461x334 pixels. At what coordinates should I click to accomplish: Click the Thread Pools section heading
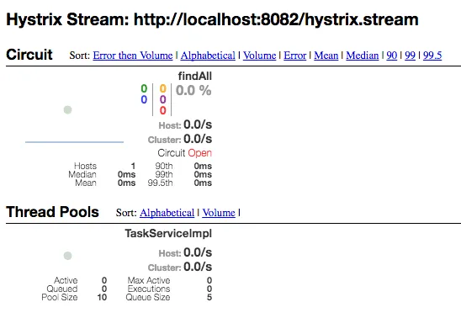[52, 212]
